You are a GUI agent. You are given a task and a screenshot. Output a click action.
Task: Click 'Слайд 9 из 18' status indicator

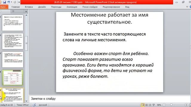pos(7,105)
